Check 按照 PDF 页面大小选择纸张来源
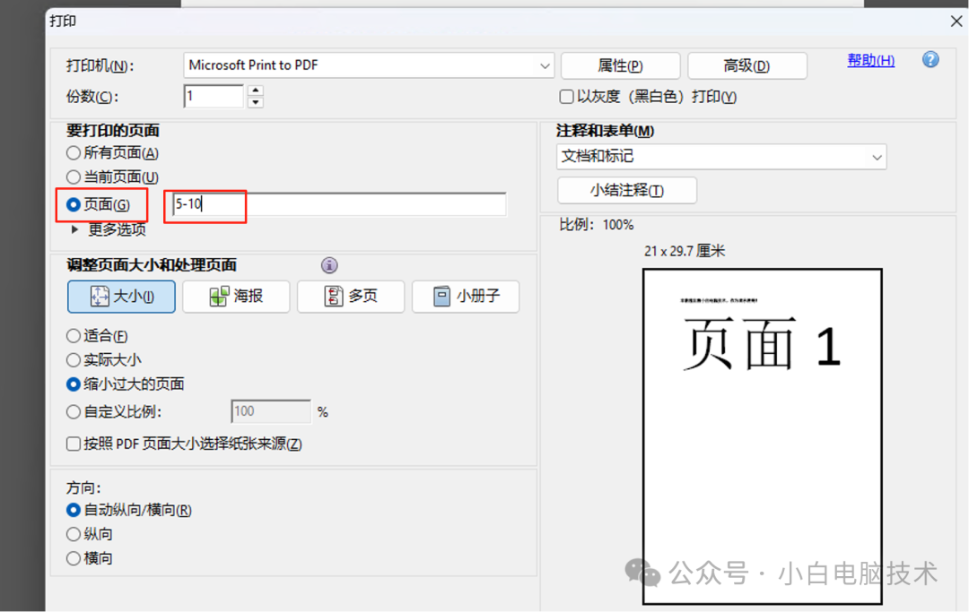Viewport: 969px width, 612px height. point(73,443)
